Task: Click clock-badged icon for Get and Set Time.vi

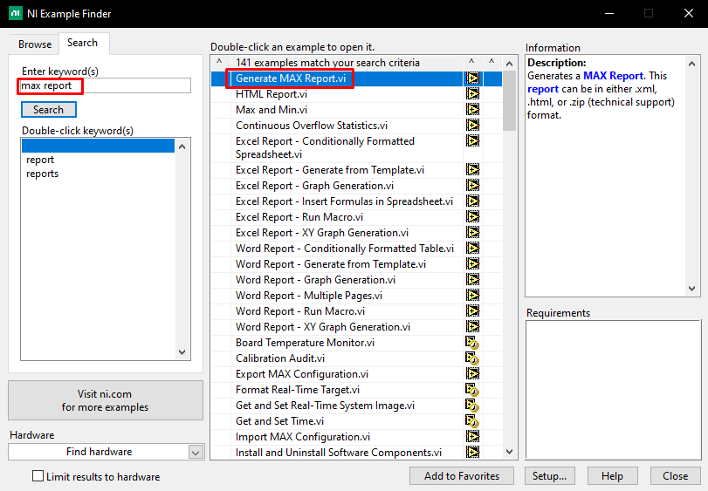Action: [x=472, y=421]
